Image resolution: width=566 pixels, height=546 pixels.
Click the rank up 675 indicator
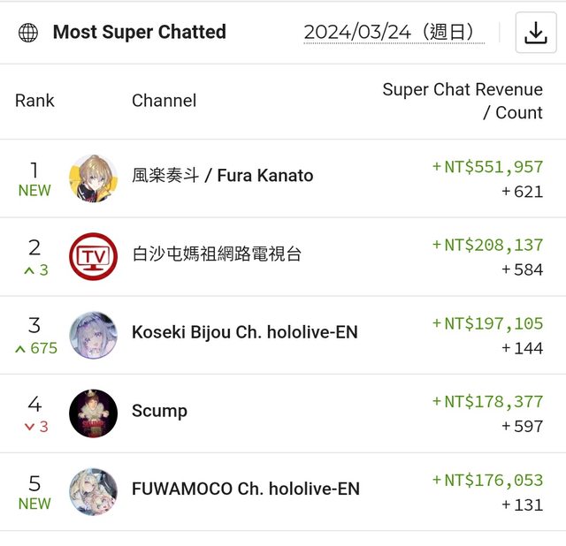tap(35, 348)
